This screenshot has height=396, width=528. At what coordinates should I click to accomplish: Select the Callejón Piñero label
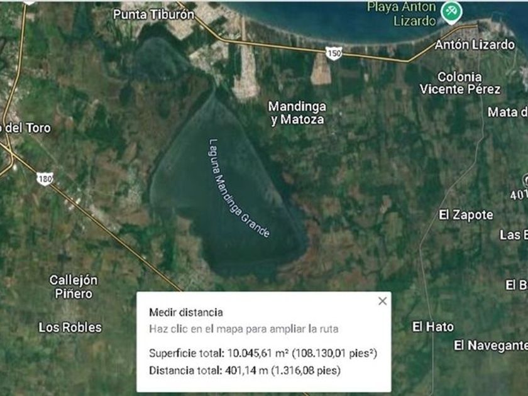click(x=74, y=287)
